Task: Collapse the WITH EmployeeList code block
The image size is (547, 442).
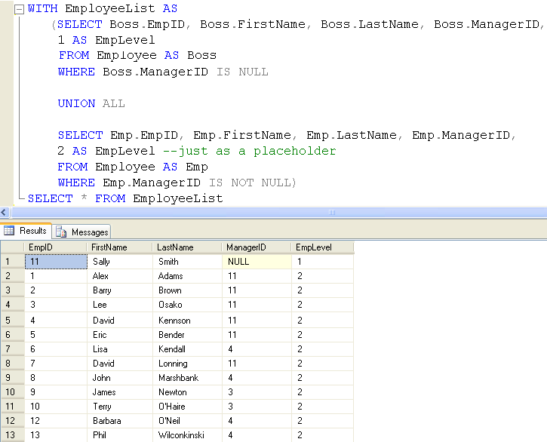Action: click(19, 9)
